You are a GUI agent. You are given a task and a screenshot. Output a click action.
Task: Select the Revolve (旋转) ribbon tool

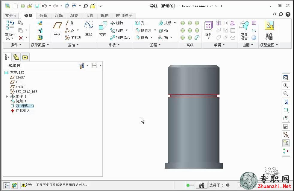117,23
